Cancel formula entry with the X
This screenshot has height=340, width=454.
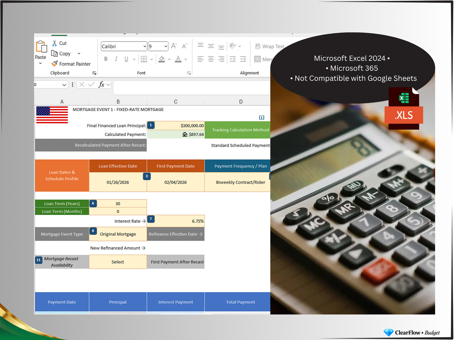(x=82, y=85)
